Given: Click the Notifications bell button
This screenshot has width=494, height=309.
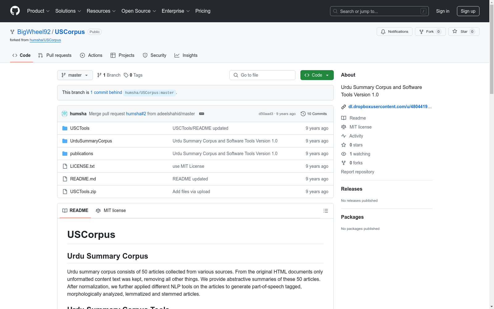Looking at the screenshot, I should [394, 32].
